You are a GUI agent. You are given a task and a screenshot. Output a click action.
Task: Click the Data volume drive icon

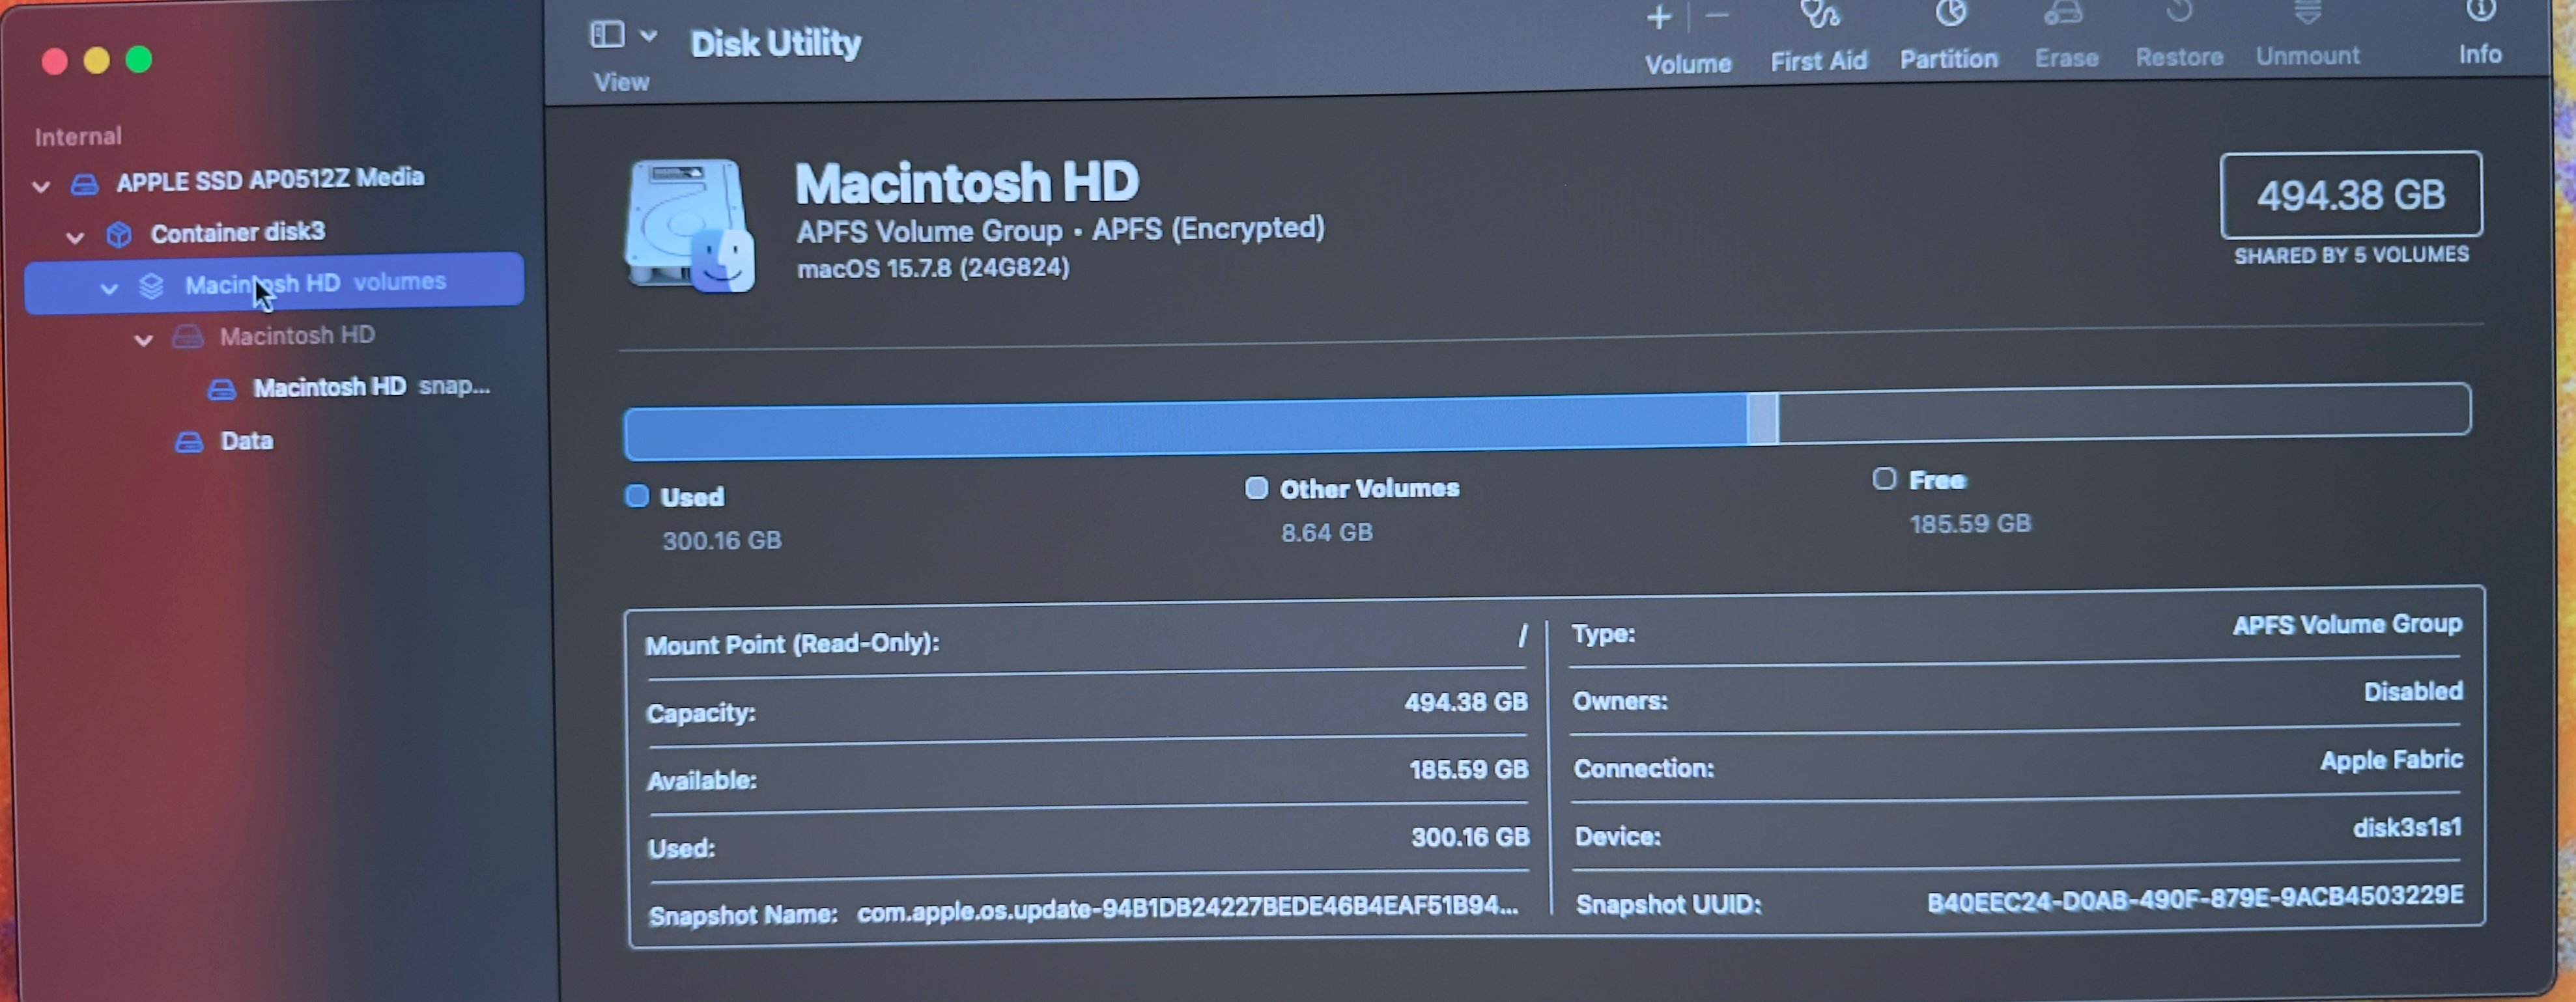pos(189,442)
